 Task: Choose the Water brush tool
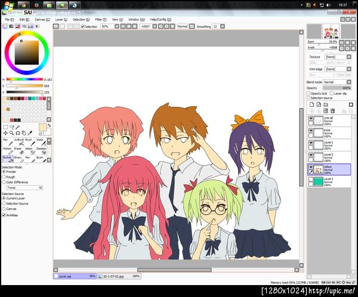point(41,142)
